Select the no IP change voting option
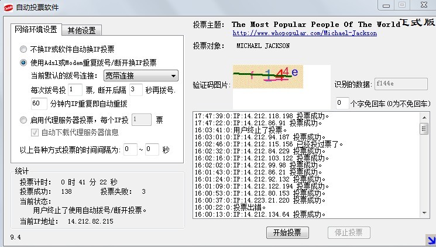Screen dimensions: 436x247 23,49
